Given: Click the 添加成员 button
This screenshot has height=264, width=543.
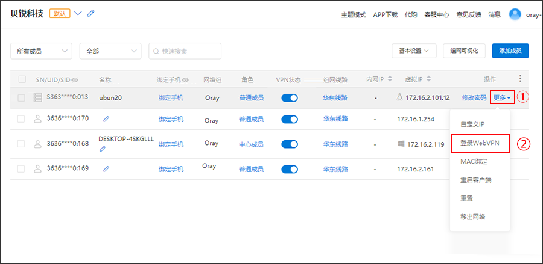Looking at the screenshot, I should [510, 51].
